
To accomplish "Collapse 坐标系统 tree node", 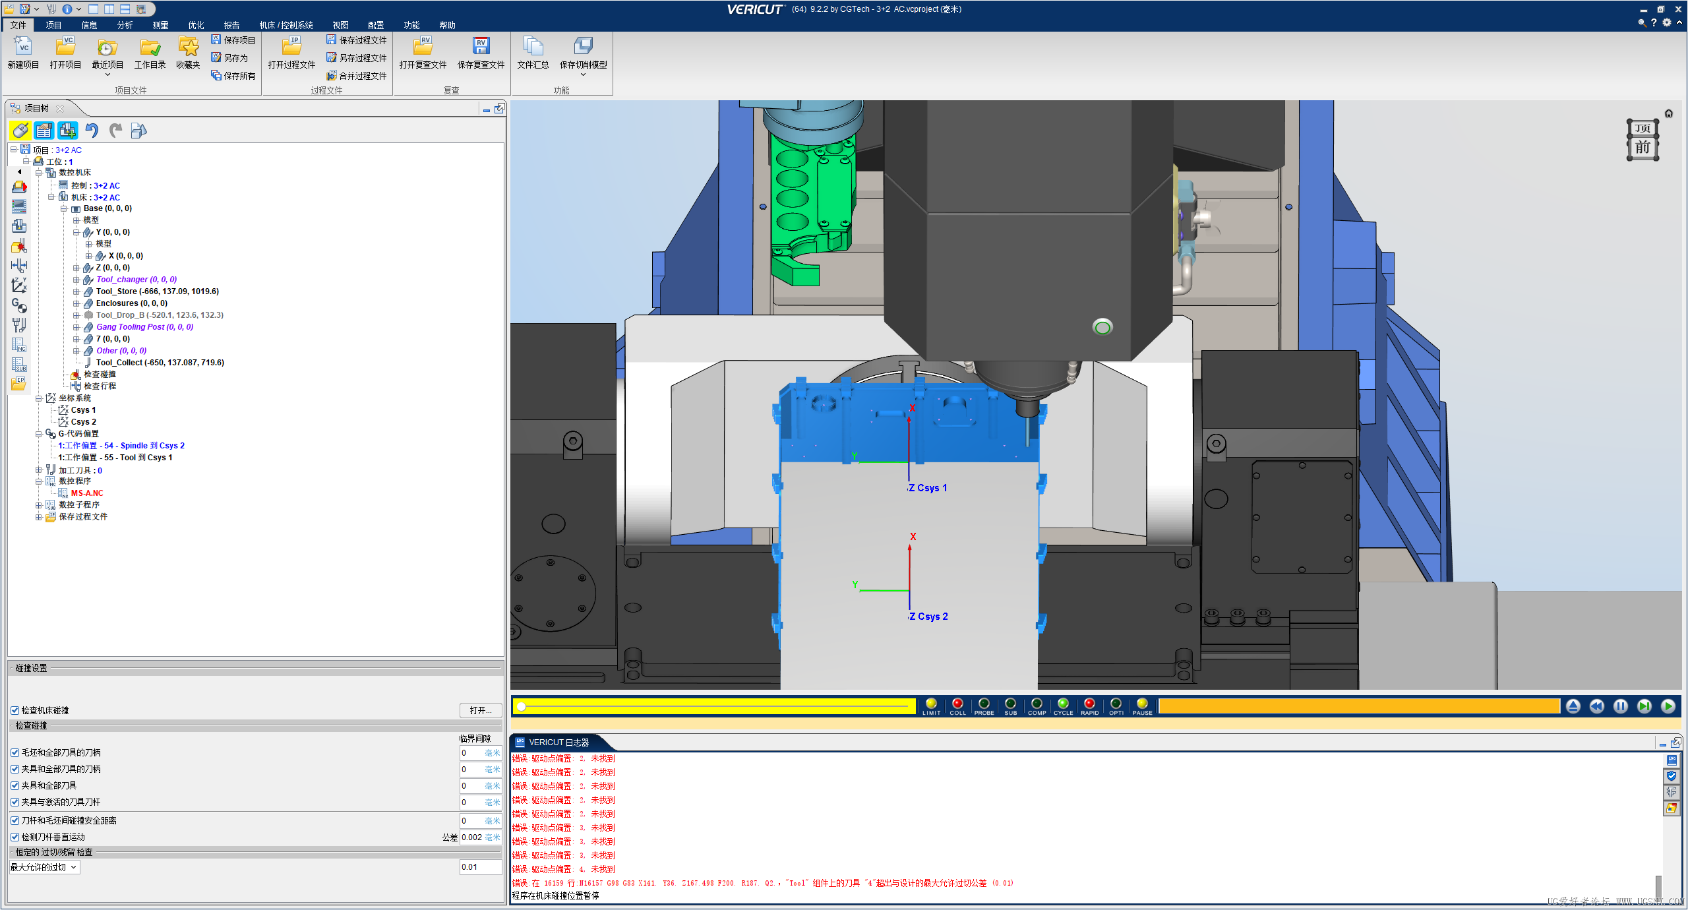I will [x=39, y=398].
